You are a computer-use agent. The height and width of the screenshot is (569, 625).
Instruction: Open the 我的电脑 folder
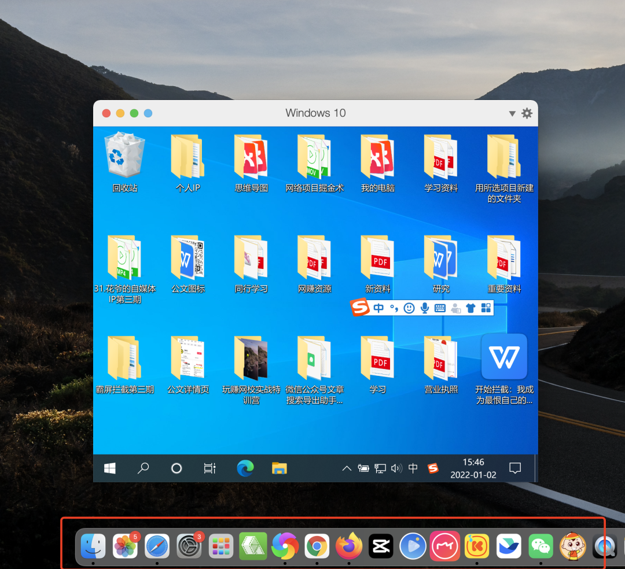coord(377,162)
